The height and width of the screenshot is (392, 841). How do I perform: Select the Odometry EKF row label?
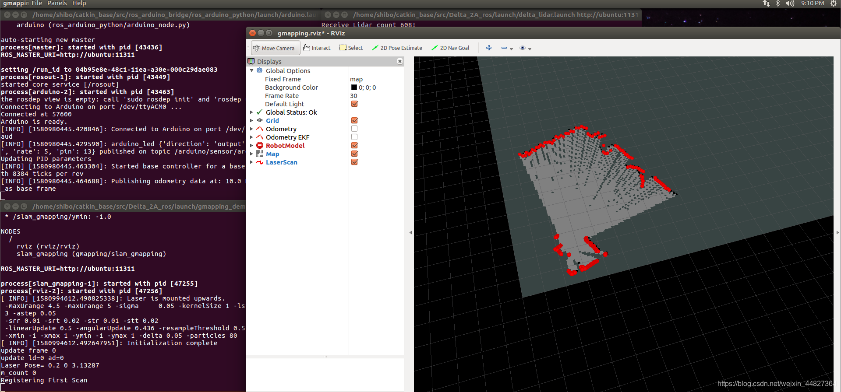tap(287, 137)
